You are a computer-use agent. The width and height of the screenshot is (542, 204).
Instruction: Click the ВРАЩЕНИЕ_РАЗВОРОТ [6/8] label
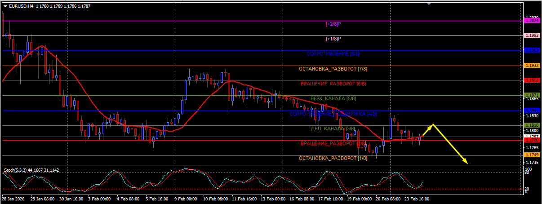pos(333,84)
